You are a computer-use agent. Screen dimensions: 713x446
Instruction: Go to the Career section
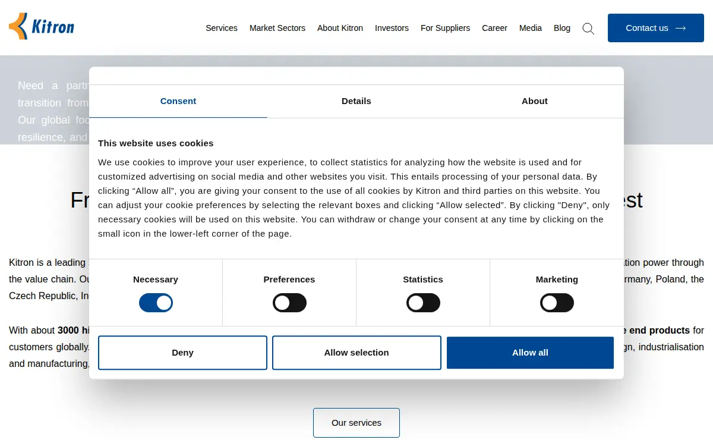[494, 28]
